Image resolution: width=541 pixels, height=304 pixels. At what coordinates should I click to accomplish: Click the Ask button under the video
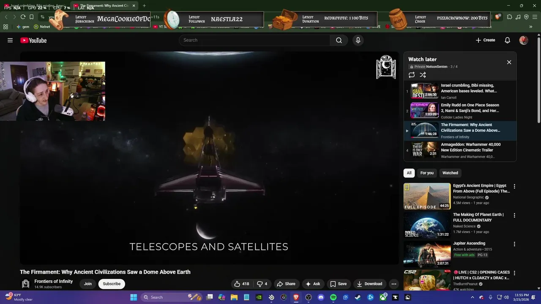click(313, 284)
